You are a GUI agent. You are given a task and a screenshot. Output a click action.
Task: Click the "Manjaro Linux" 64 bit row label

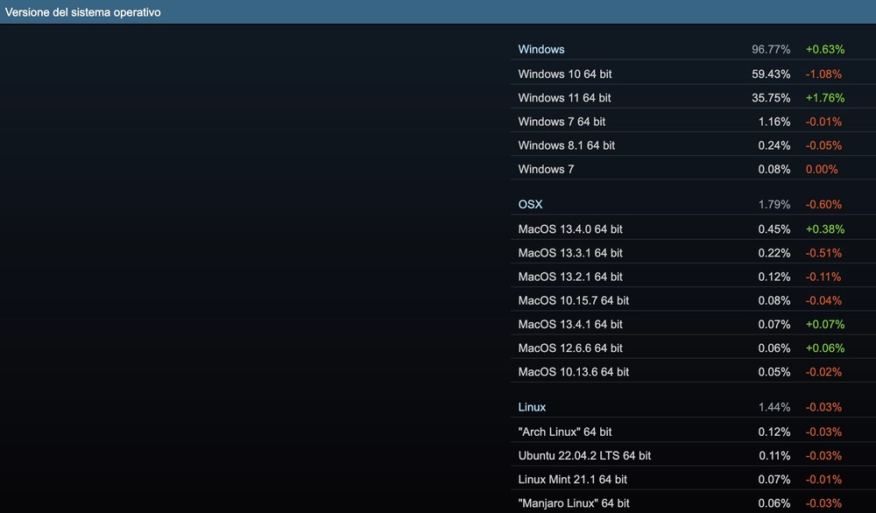[x=574, y=503]
